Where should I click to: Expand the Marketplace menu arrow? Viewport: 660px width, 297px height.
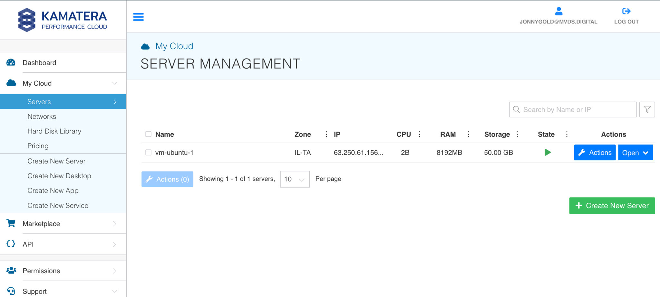[x=114, y=224]
